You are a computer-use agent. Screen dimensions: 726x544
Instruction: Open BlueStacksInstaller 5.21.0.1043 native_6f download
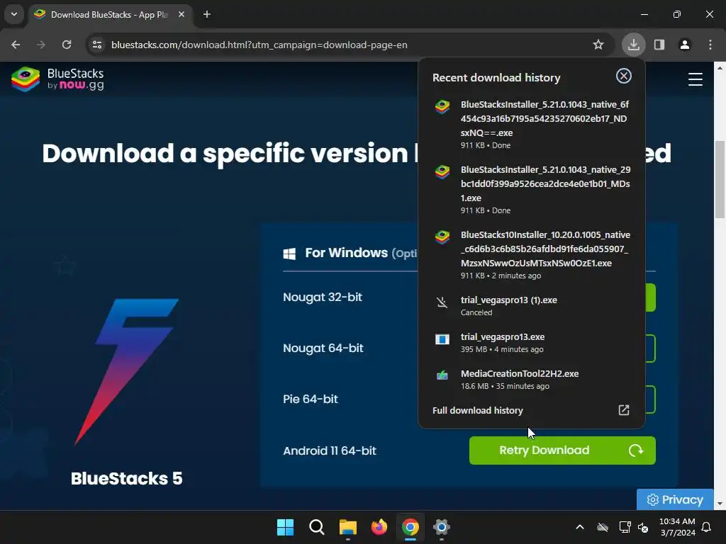tap(532, 125)
